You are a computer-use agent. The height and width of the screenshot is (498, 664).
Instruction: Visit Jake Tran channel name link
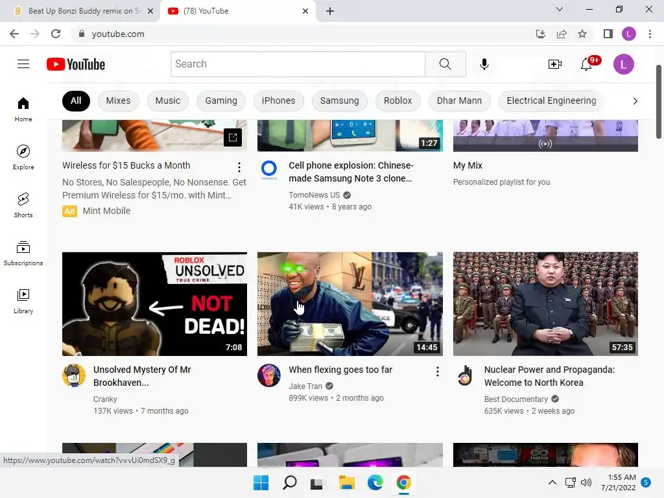pyautogui.click(x=305, y=386)
